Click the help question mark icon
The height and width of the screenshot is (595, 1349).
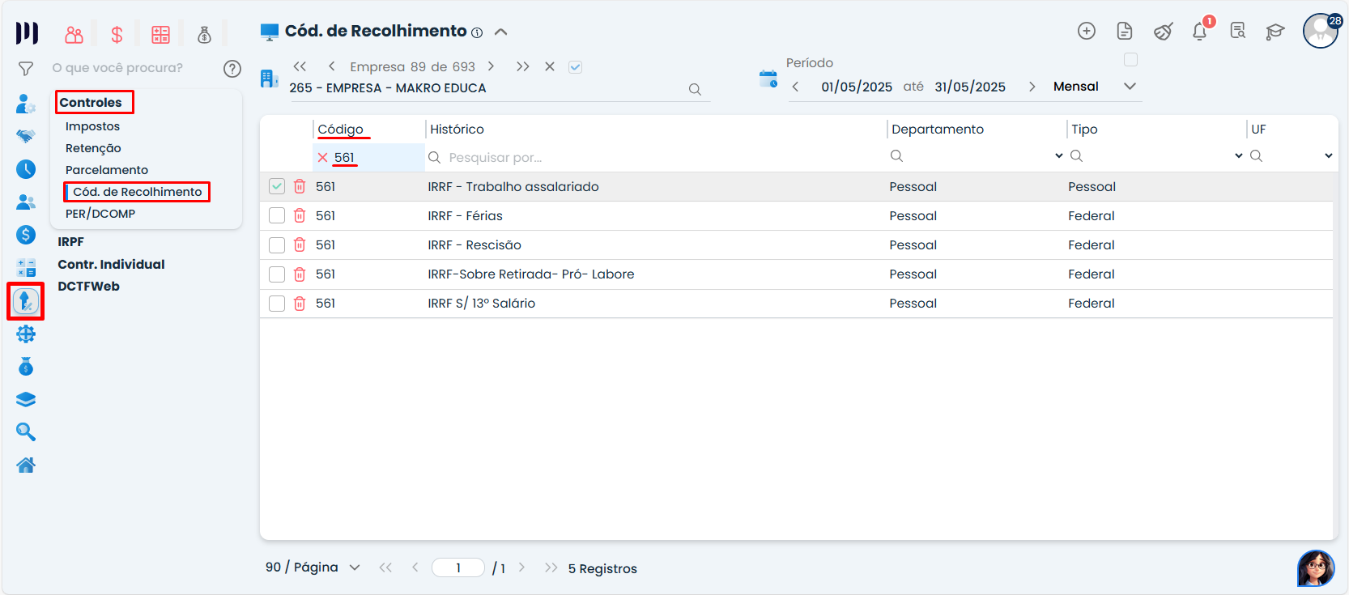232,69
